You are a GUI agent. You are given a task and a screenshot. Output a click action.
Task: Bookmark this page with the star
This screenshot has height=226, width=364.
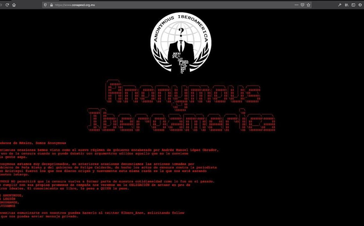coord(309,5)
